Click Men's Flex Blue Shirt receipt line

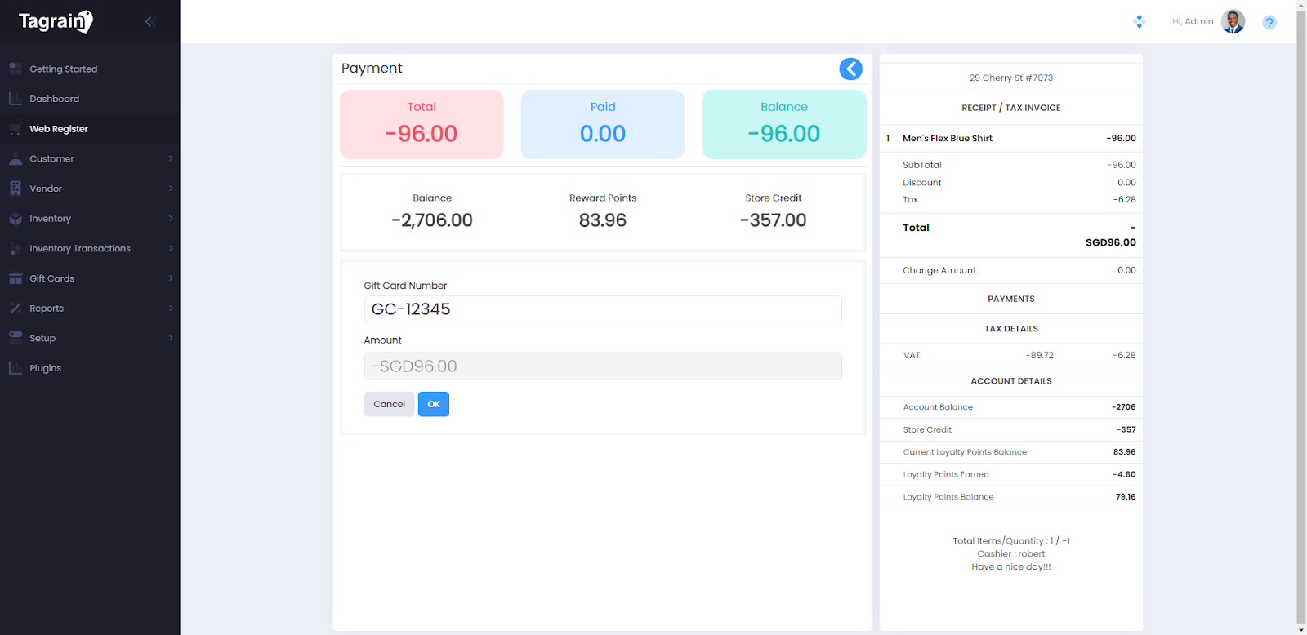coord(1011,139)
